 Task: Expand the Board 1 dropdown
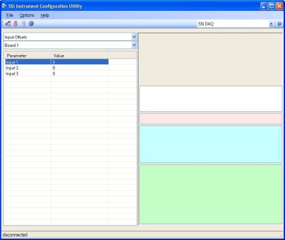[x=134, y=45]
